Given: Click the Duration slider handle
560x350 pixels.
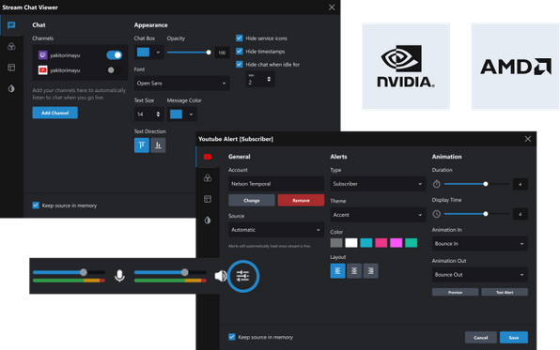Looking at the screenshot, I should pos(486,184).
